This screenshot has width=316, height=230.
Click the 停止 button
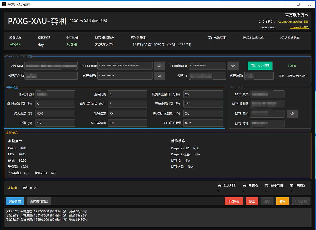[x=252, y=201]
